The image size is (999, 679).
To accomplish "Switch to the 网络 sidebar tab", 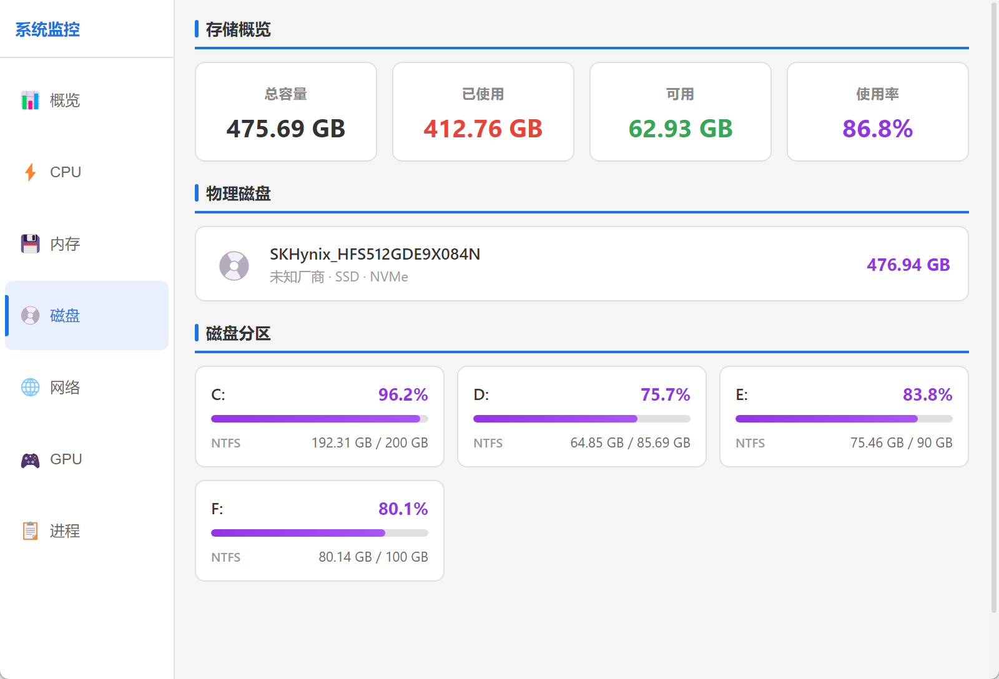I will click(65, 388).
